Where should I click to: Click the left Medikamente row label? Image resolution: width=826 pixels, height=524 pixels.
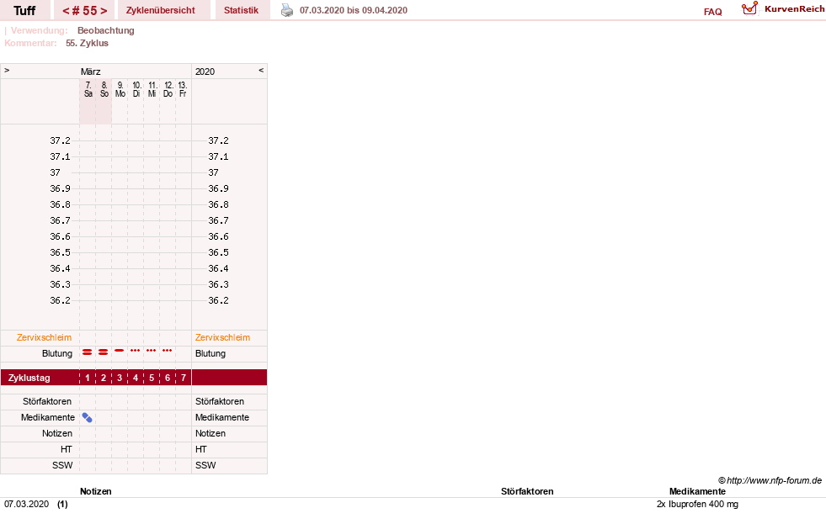click(x=48, y=417)
